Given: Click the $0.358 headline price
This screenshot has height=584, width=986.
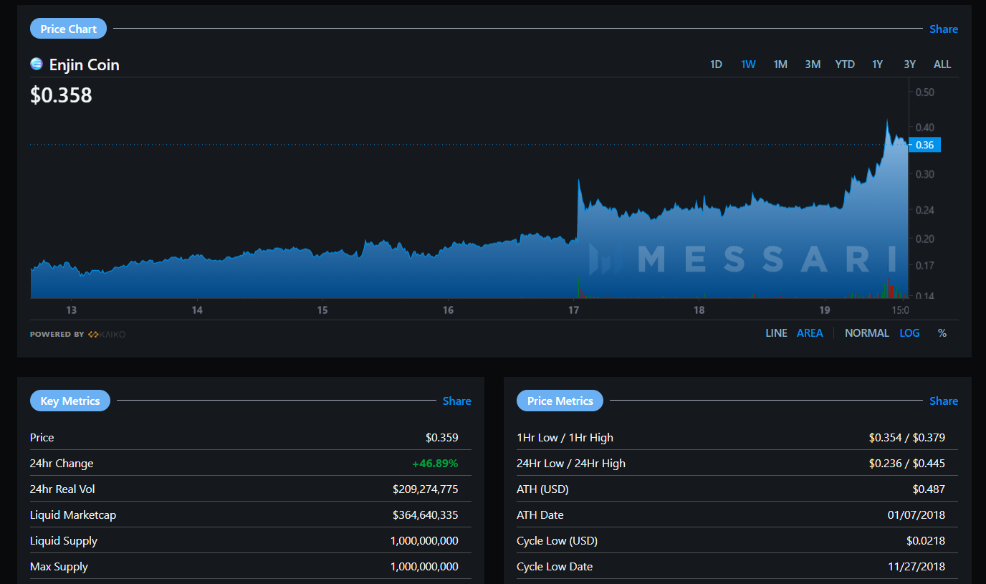Looking at the screenshot, I should click(61, 95).
